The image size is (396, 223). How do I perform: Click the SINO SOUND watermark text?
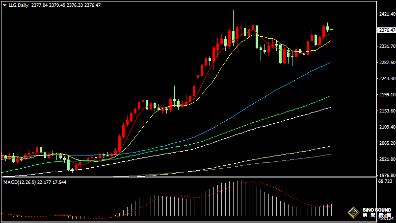376,210
